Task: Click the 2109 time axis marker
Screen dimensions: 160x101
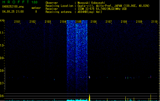Action: tap(139, 21)
